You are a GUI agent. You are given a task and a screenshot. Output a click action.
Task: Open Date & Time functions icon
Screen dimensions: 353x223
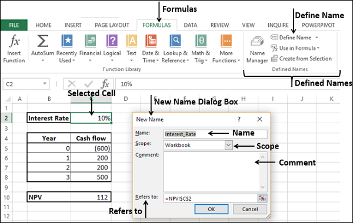pos(151,41)
